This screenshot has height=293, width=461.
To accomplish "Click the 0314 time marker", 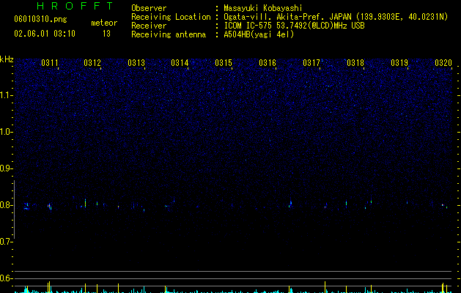I will point(180,63).
